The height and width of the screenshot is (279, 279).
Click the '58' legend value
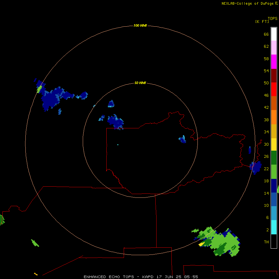(x=266, y=59)
